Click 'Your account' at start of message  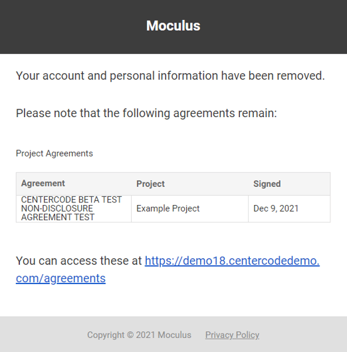[x=50, y=76]
